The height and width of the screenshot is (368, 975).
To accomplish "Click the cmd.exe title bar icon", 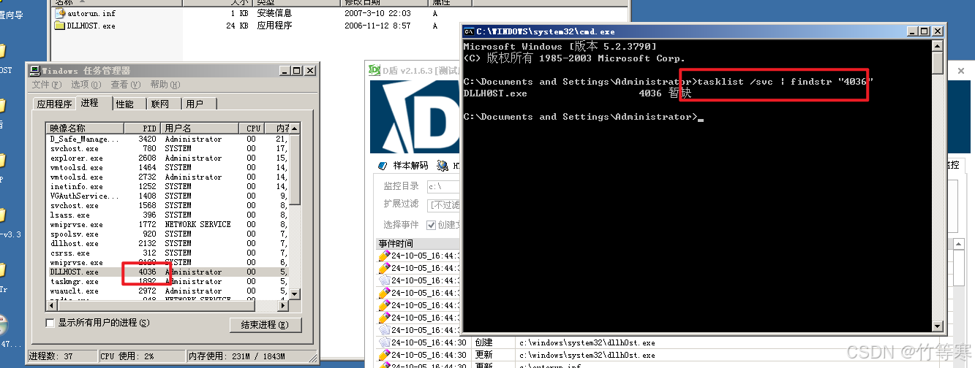I will click(470, 31).
